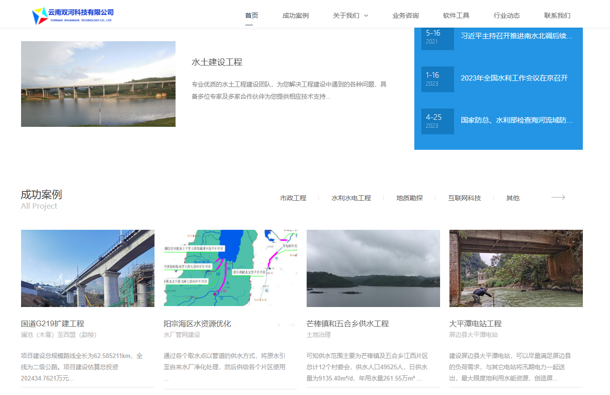Open the 阳宗海区水资源优化 map thumbnail
The height and width of the screenshot is (395, 610).
(x=230, y=268)
